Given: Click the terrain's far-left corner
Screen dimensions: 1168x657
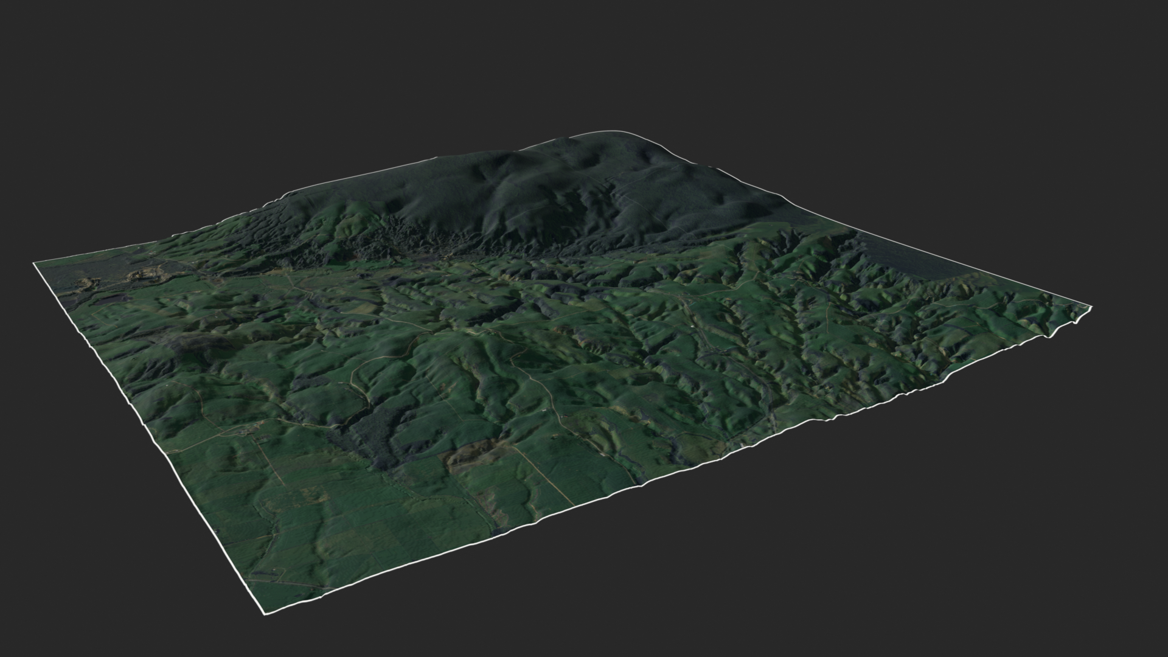Looking at the screenshot, I should 35,263.
